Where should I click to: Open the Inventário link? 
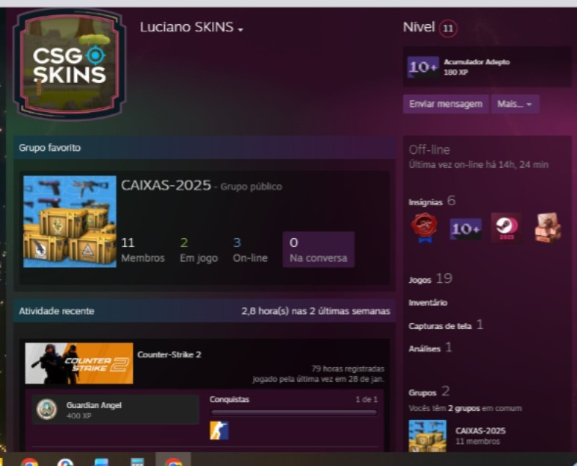428,303
